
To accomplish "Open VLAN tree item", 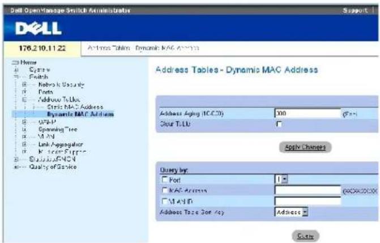I will pyautogui.click(x=46, y=137).
